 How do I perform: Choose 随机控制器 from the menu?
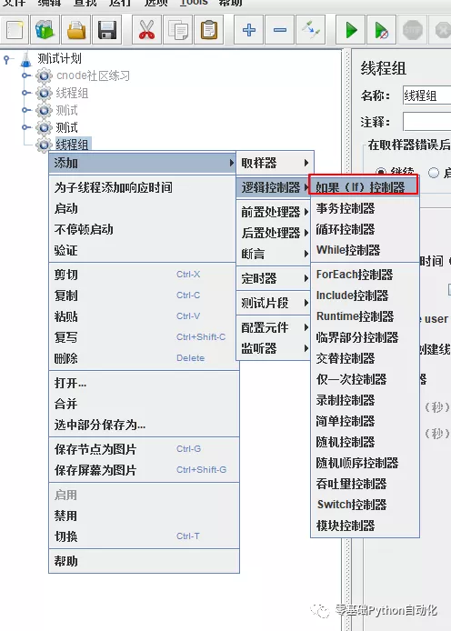[x=365, y=442]
